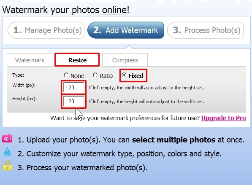Select the Fixed resize type

click(x=124, y=75)
